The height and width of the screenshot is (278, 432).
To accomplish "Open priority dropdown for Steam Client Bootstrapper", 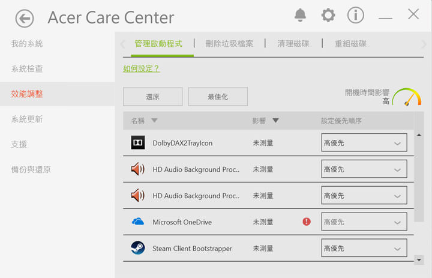I will pos(364,248).
